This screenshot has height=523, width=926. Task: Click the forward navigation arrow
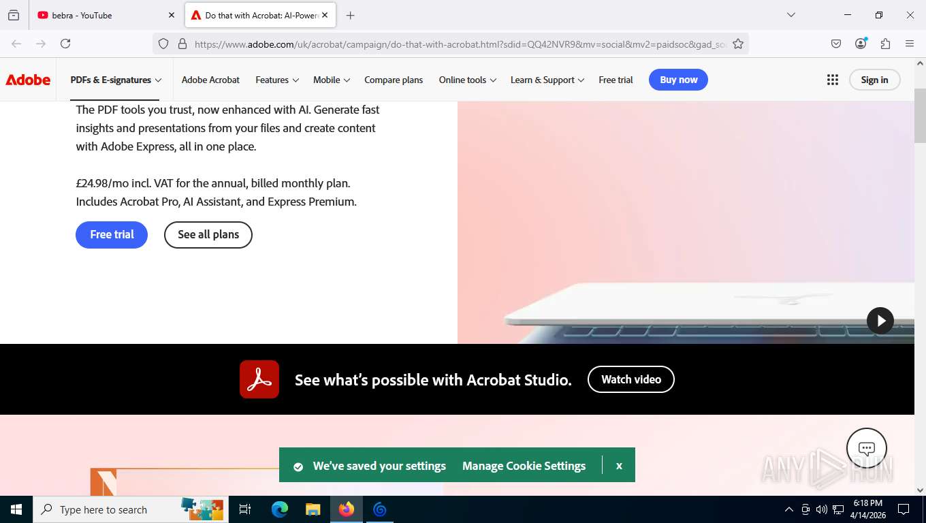tap(41, 44)
